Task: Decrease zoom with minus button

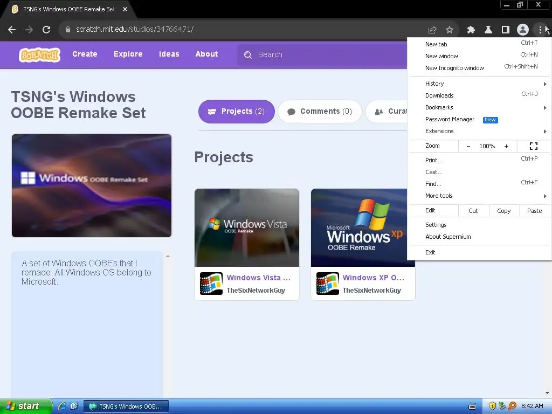Action: click(x=468, y=146)
